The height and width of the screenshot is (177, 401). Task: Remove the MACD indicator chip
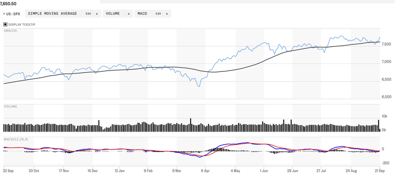[167, 14]
